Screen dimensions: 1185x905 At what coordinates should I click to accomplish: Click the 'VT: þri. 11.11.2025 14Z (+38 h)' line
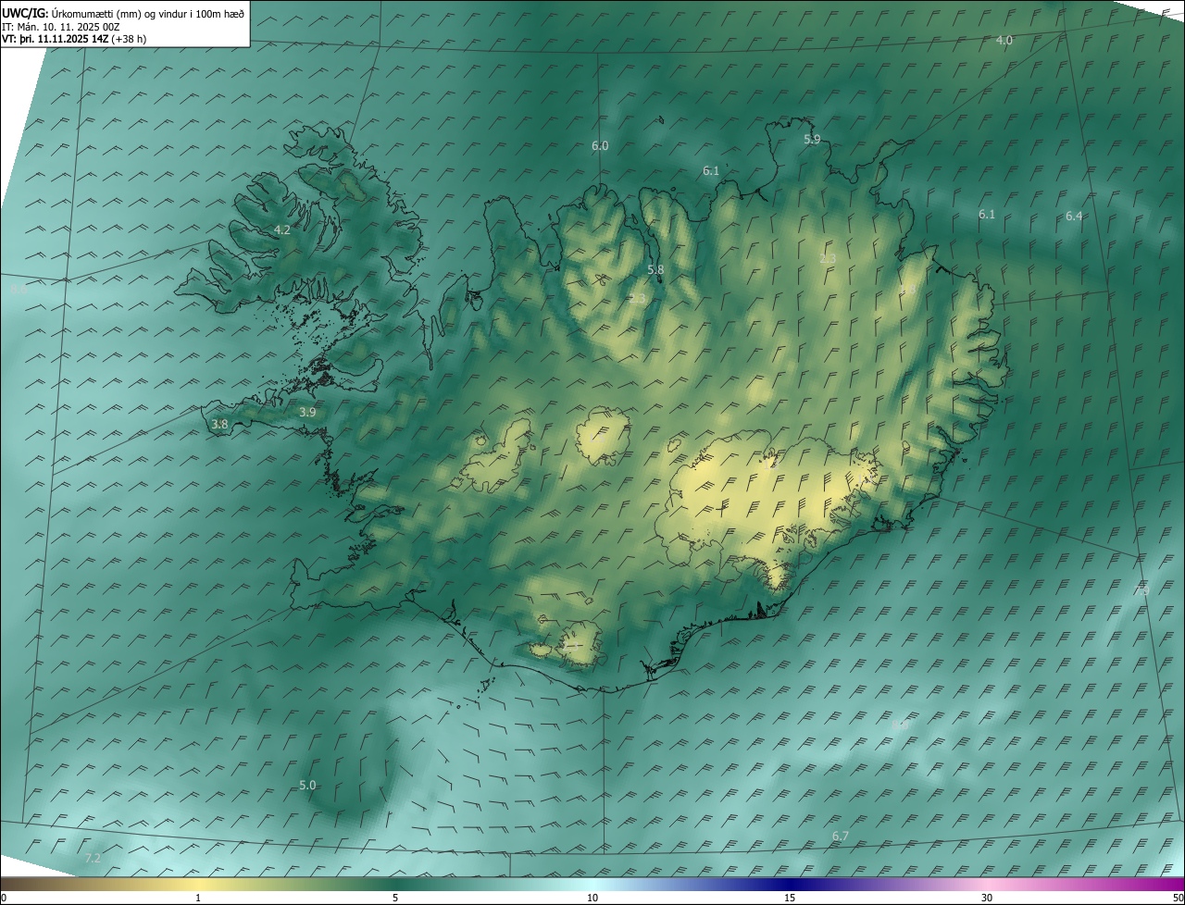(x=75, y=39)
